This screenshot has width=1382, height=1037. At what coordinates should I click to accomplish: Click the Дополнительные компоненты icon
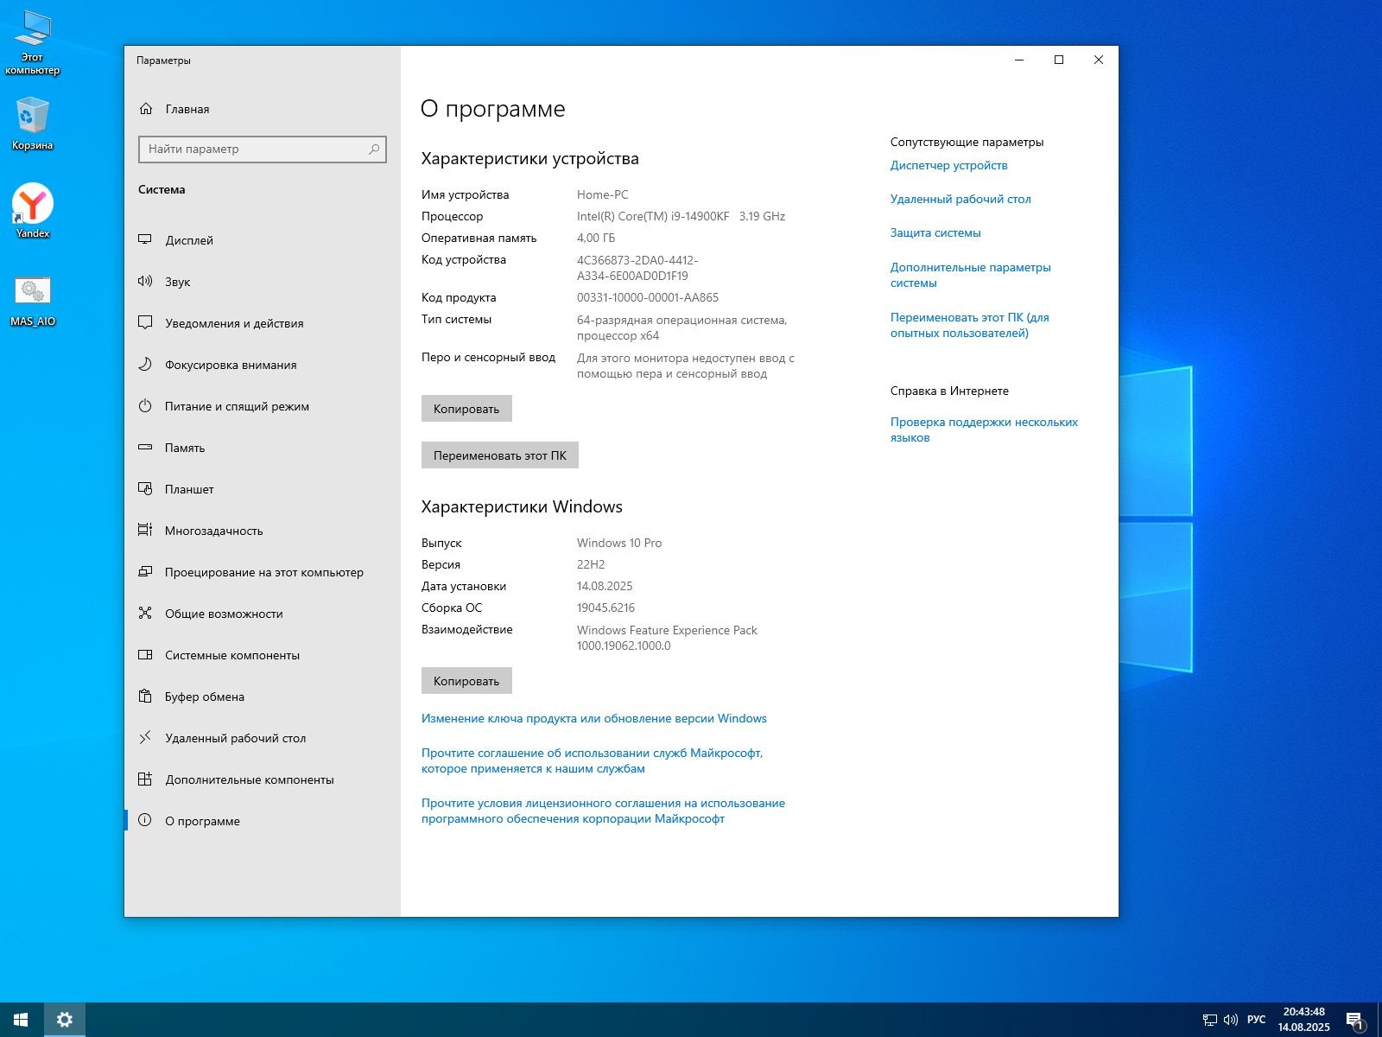pos(145,779)
